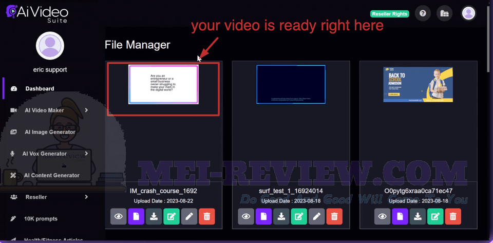Image resolution: width=493 pixels, height=243 pixels.
Task: Open the IM_crash_course_1692 video thumbnail
Action: click(x=163, y=84)
